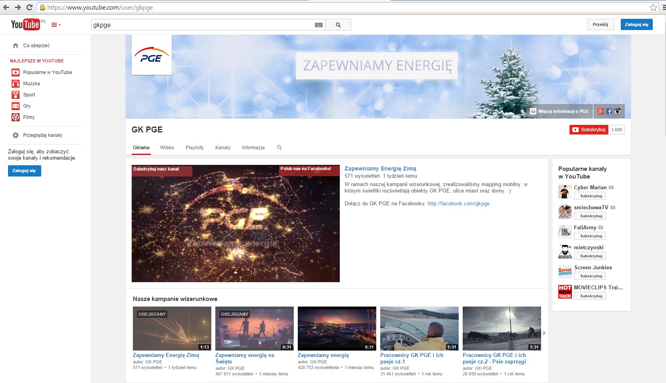Switch to the Playlisty tab
This screenshot has width=666, height=383.
point(195,148)
